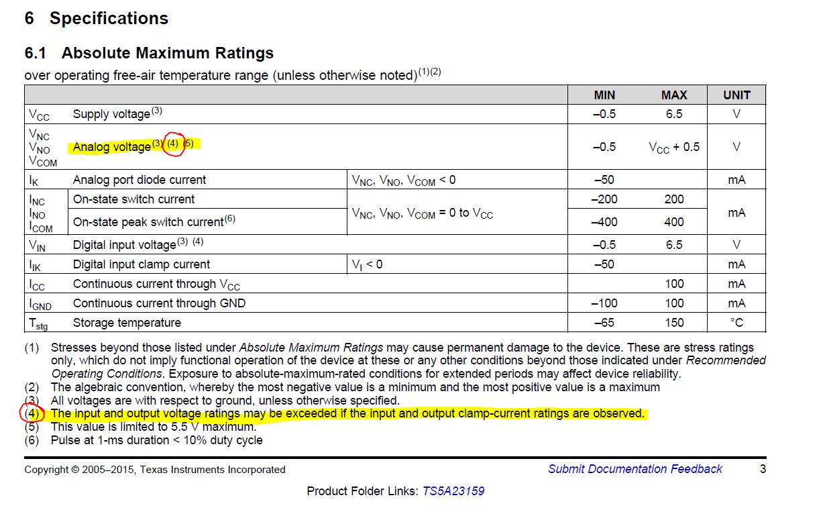
Task: Click the red-circled (4) superscript on Analog voltage
Action: 173,144
